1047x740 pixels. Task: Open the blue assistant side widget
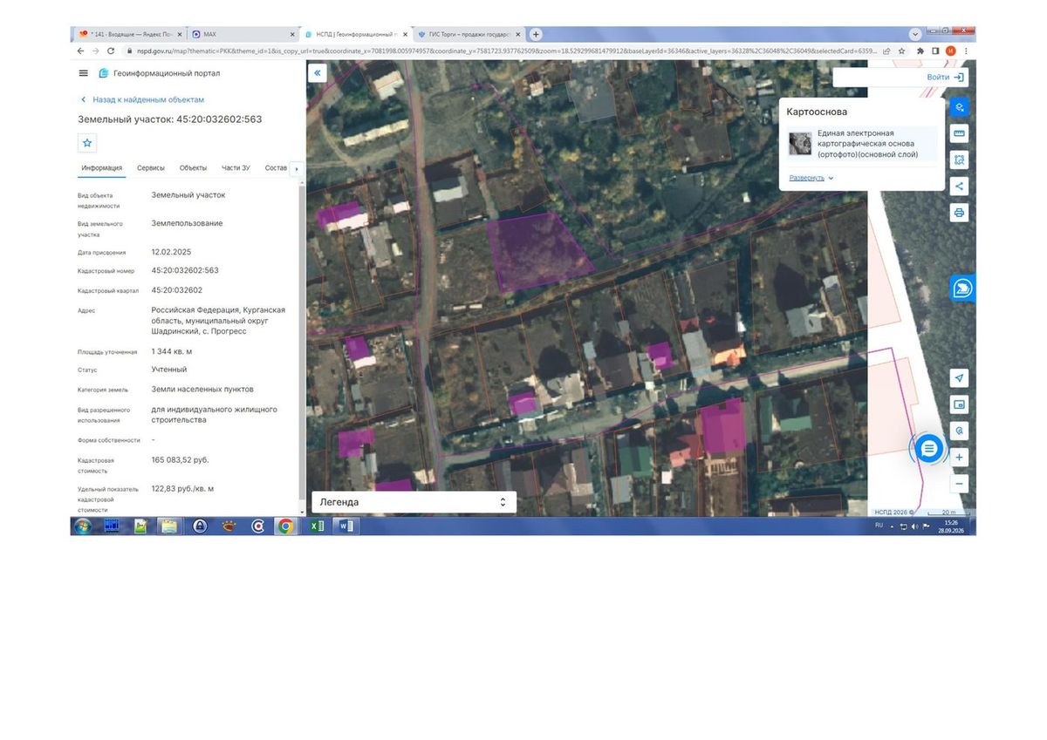pyautogui.click(x=962, y=289)
